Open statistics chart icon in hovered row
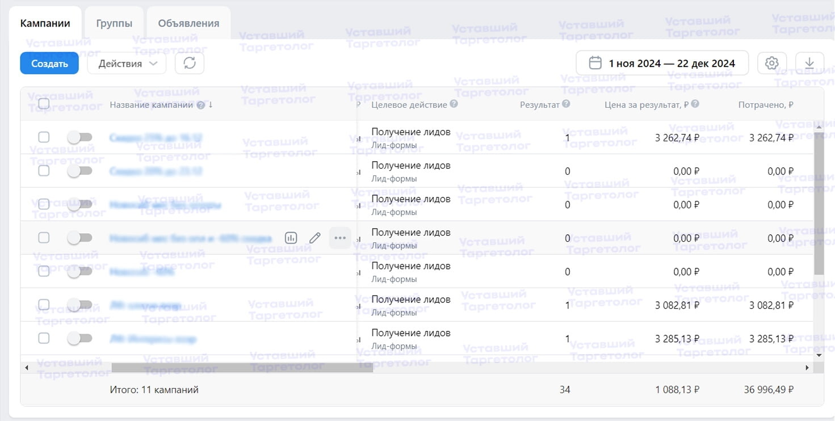This screenshot has height=421, width=835. 291,238
